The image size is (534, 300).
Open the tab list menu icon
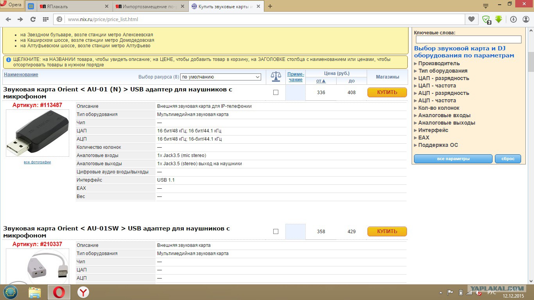(486, 6)
